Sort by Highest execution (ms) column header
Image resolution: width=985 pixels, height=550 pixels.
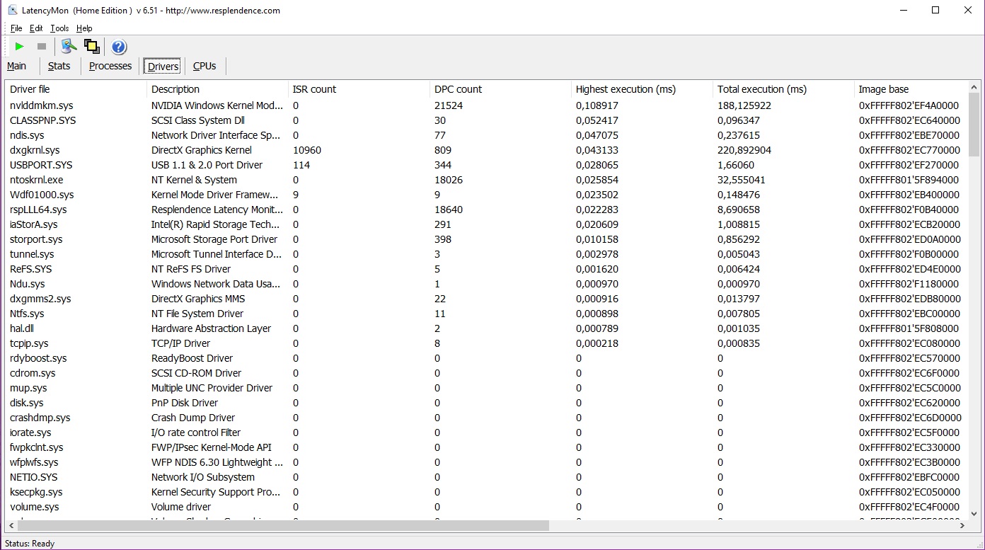pos(643,89)
